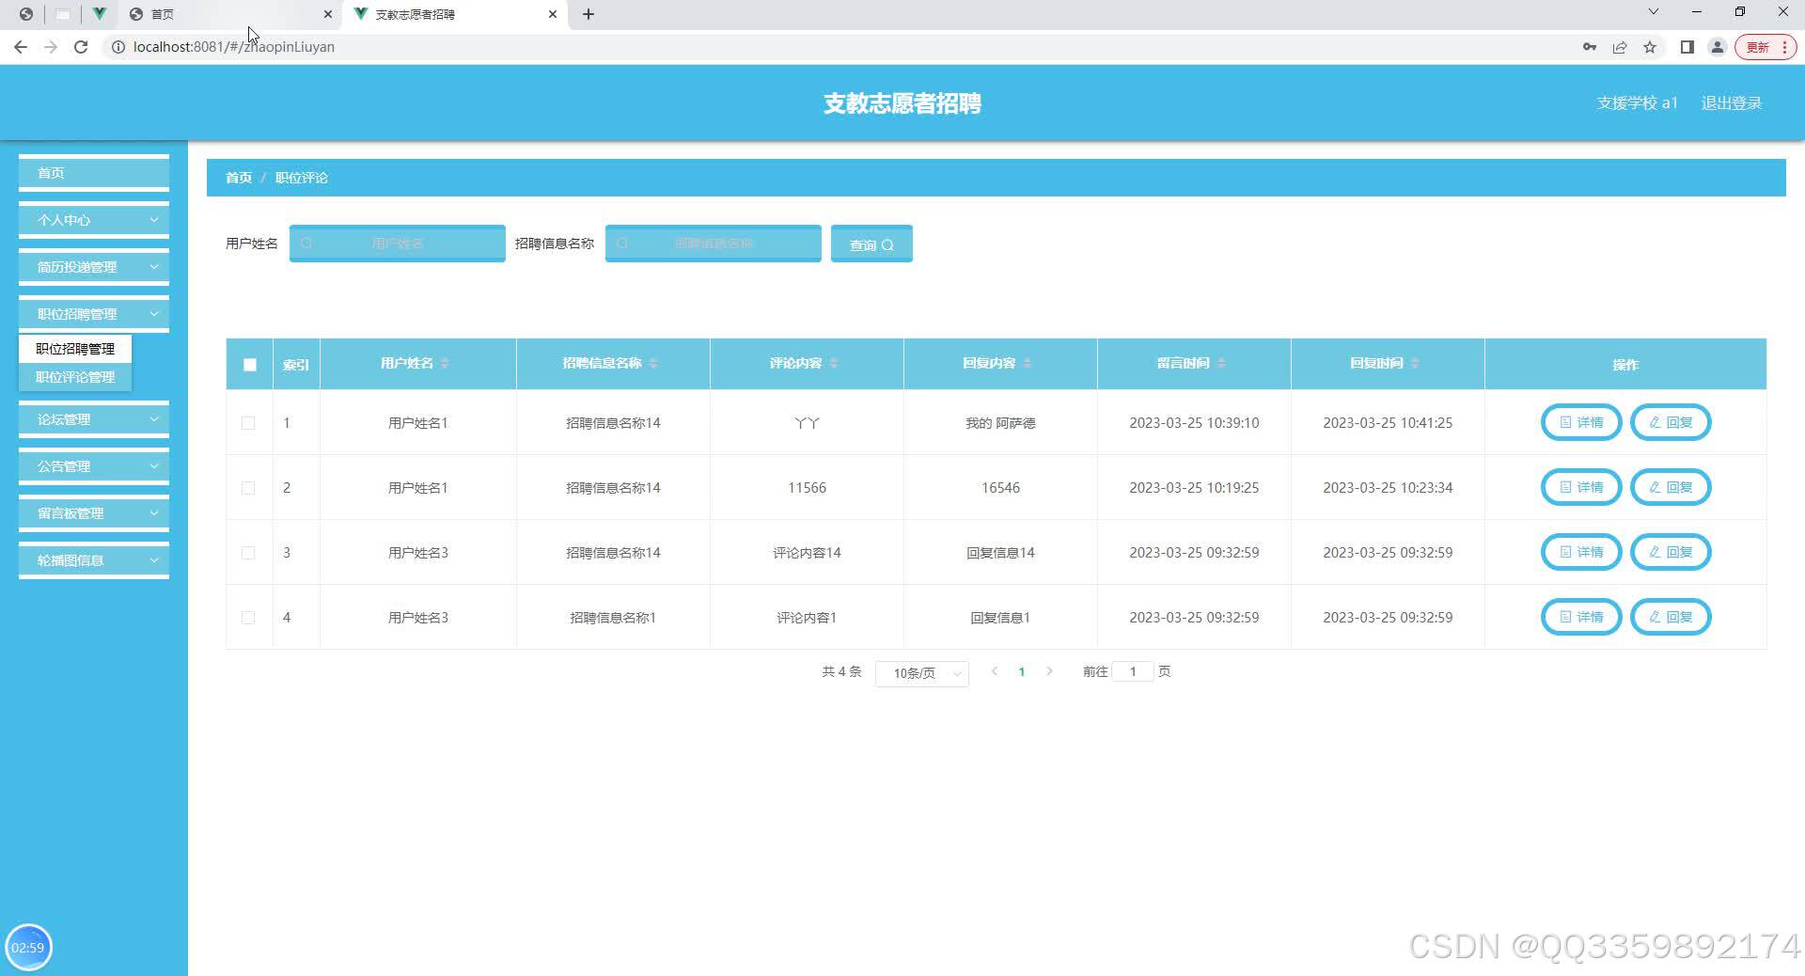This screenshot has width=1805, height=976.
Task: Expand 简历投递管理 sidebar menu
Action: (94, 267)
